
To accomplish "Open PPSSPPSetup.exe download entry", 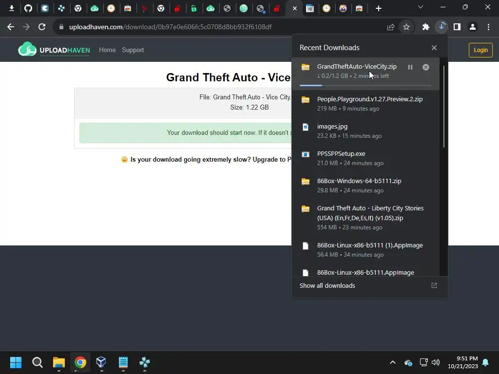I will (x=365, y=158).
